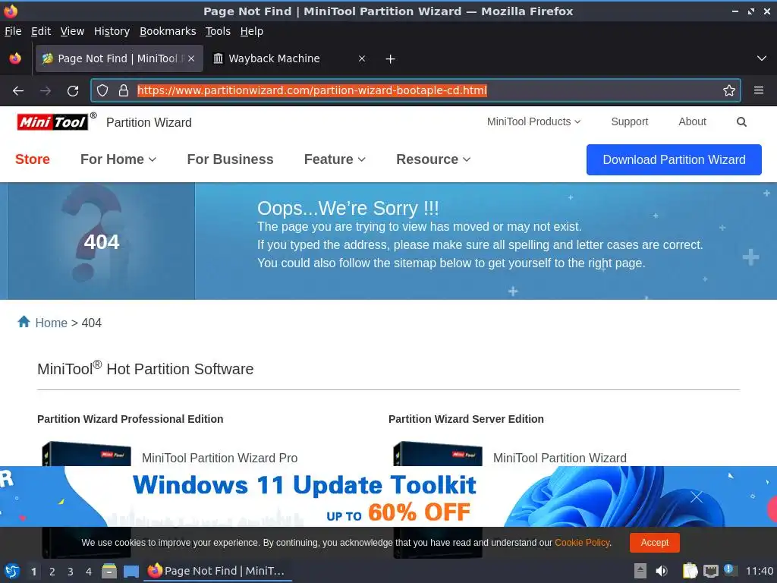Dismiss the promo banner with X
The width and height of the screenshot is (777, 583).
point(697,496)
